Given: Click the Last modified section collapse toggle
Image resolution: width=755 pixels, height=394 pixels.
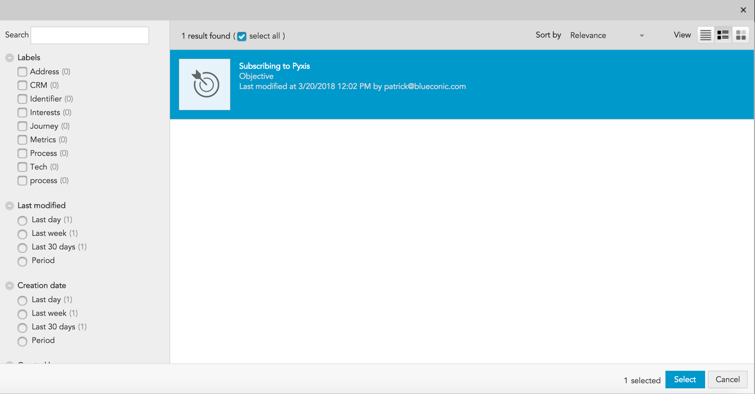Looking at the screenshot, I should [9, 206].
